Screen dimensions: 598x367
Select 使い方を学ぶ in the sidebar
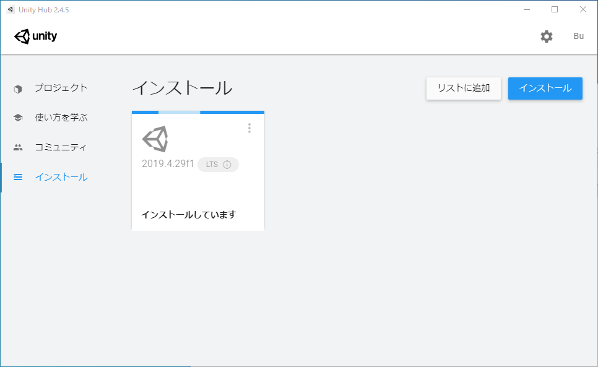click(x=56, y=118)
